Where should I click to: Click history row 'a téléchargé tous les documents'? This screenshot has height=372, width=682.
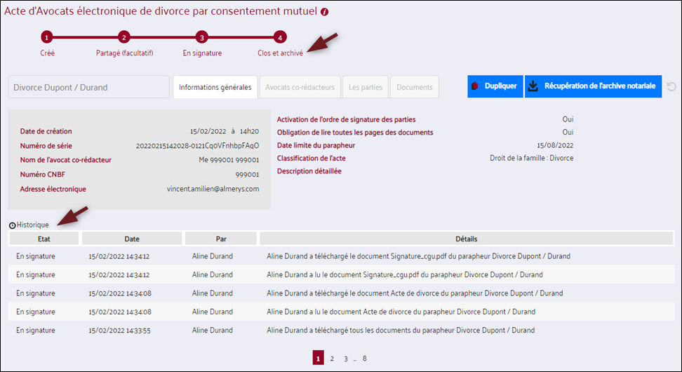pos(341,330)
